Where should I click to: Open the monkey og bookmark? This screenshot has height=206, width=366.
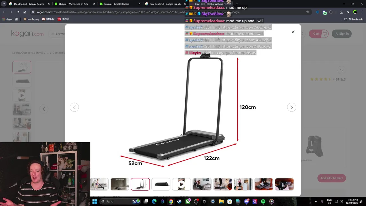[x=31, y=19]
